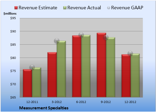The image size is (156, 112).
Task: Click the "Measurement Specialties" chart title
Action: [x=44, y=108]
